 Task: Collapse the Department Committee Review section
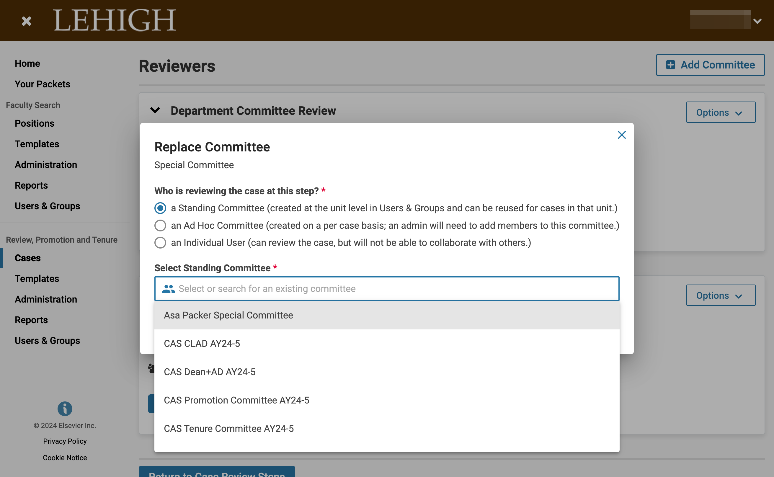pyautogui.click(x=155, y=110)
